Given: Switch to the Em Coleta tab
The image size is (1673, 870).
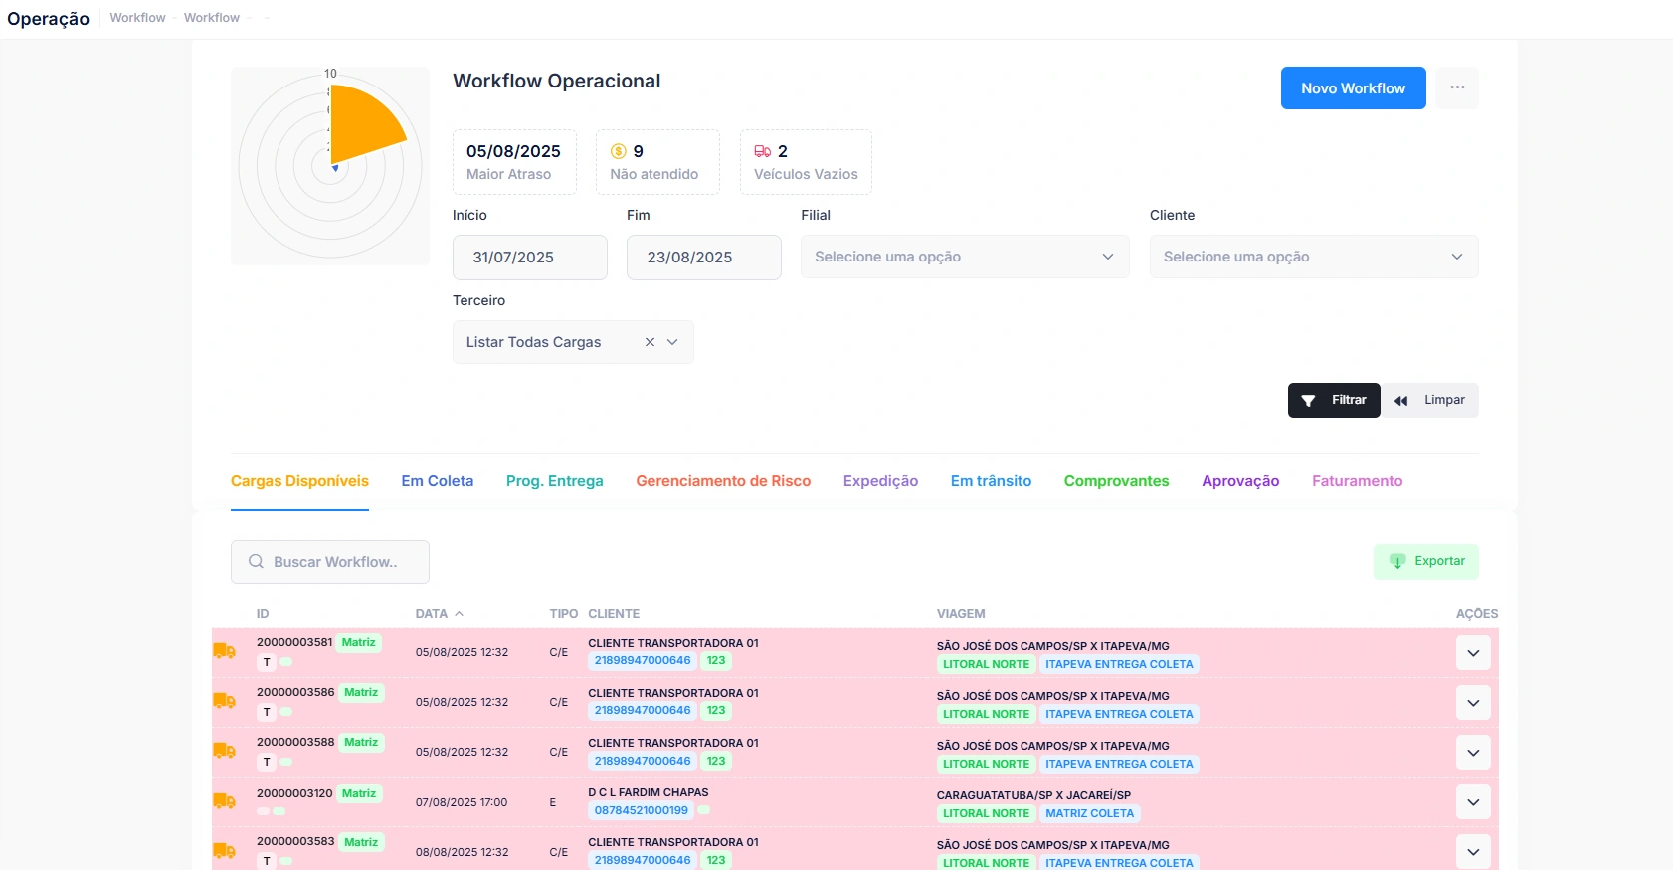Looking at the screenshot, I should coord(437,481).
